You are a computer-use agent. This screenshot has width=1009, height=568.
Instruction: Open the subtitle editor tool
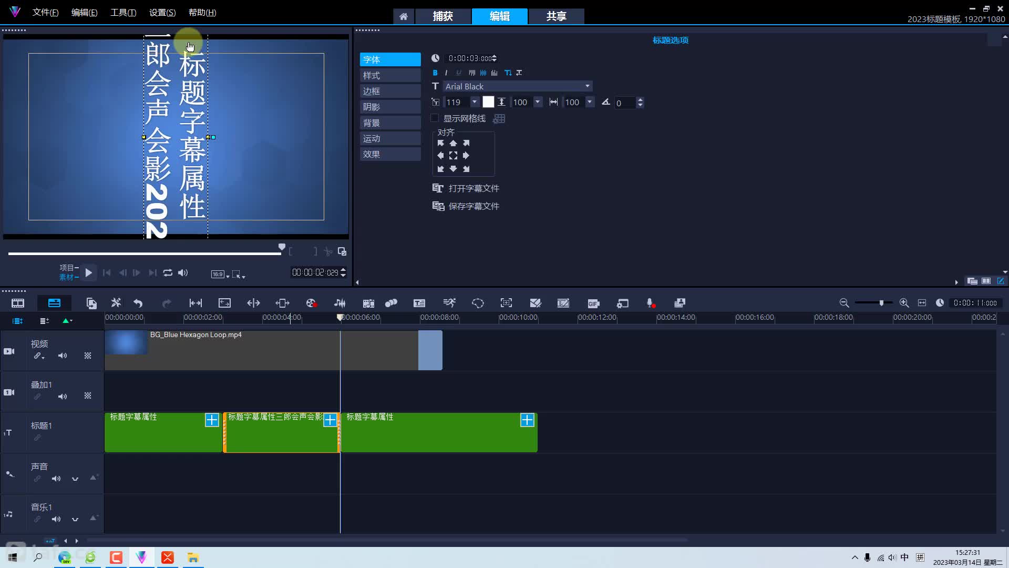[x=419, y=303]
